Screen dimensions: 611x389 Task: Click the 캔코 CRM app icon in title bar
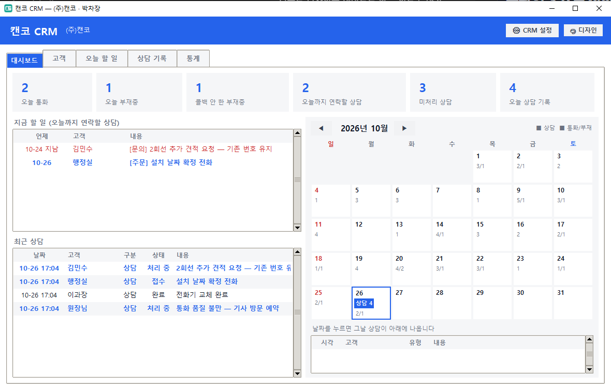point(8,8)
